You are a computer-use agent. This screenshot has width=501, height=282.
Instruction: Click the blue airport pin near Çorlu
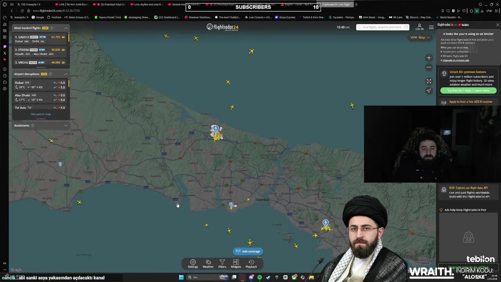[x=60, y=164]
